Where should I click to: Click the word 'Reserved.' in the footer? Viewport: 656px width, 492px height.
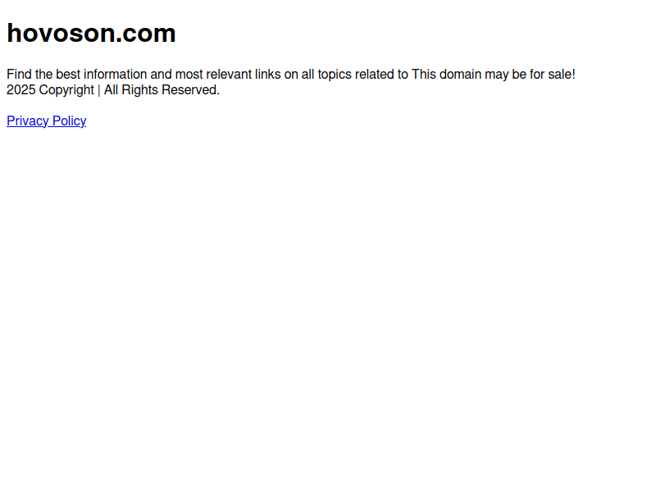coord(191,90)
